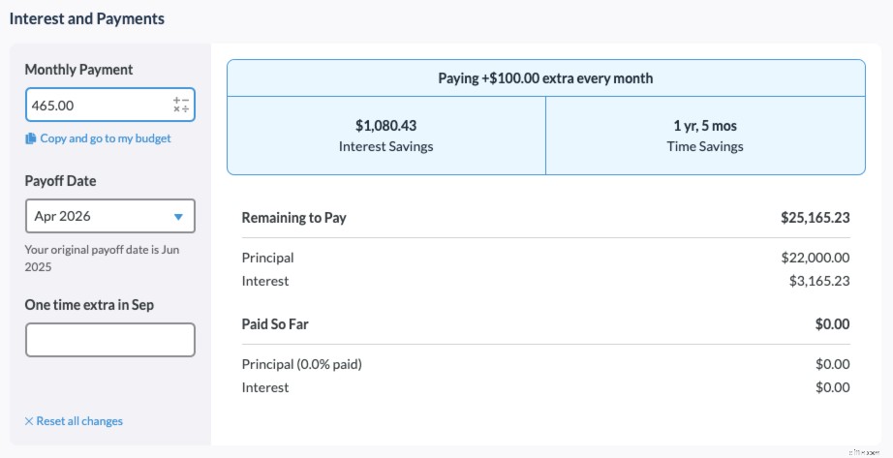Click the X icon next to Reset
This screenshot has height=458, width=893.
29,421
